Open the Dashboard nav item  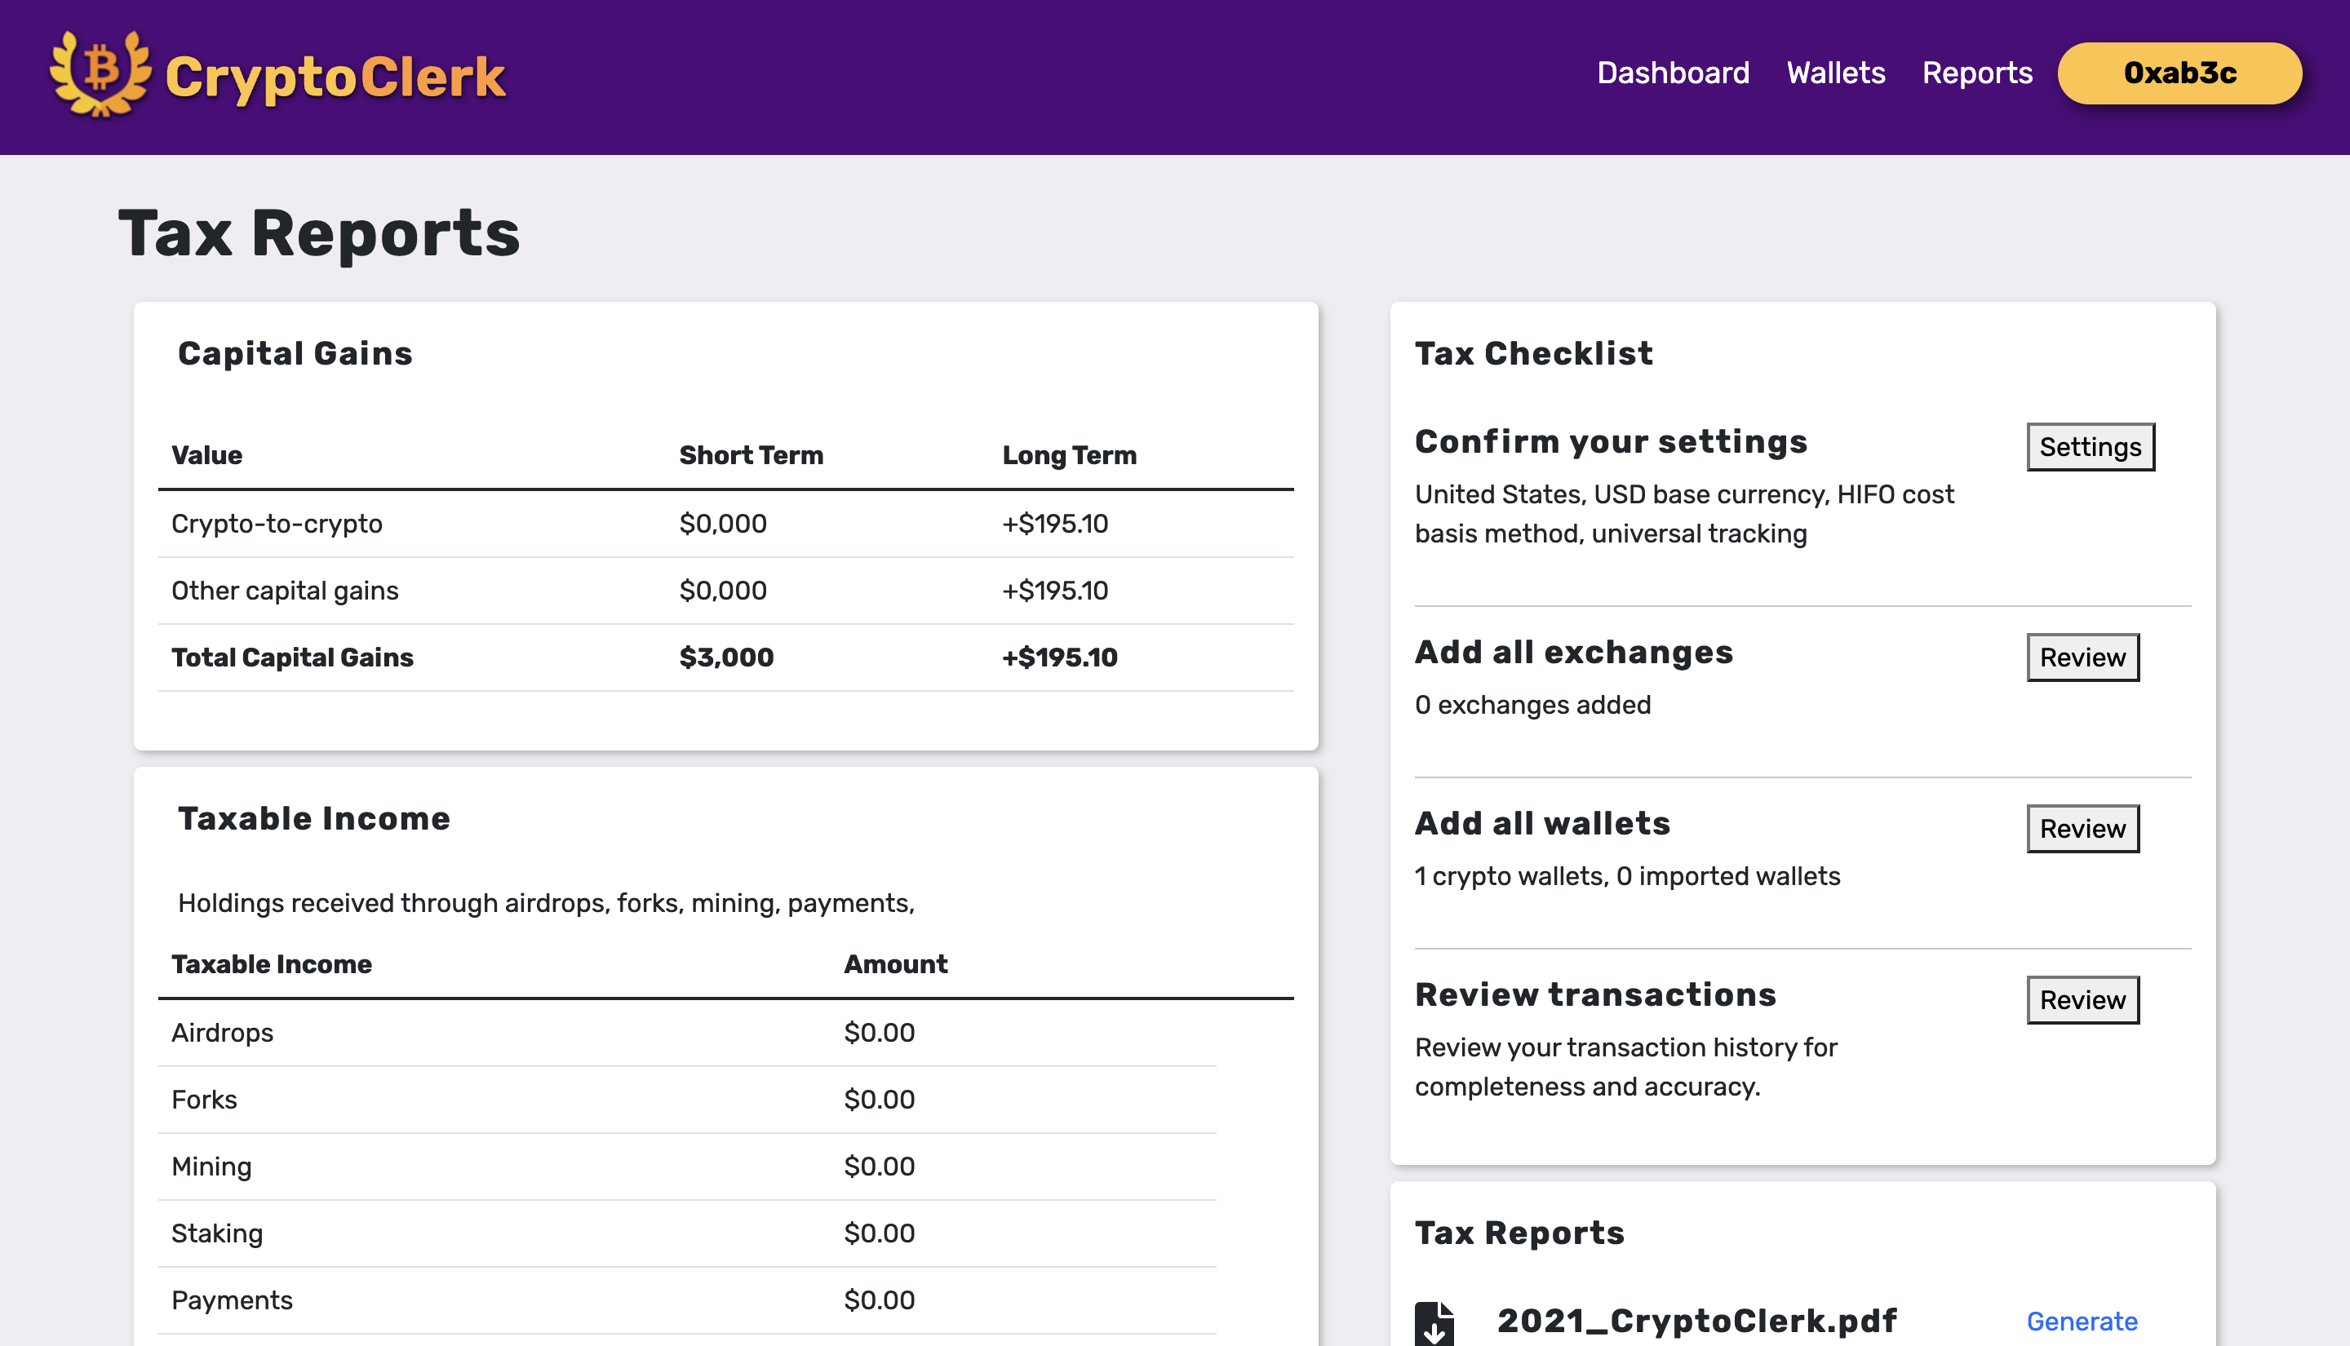pos(1673,73)
